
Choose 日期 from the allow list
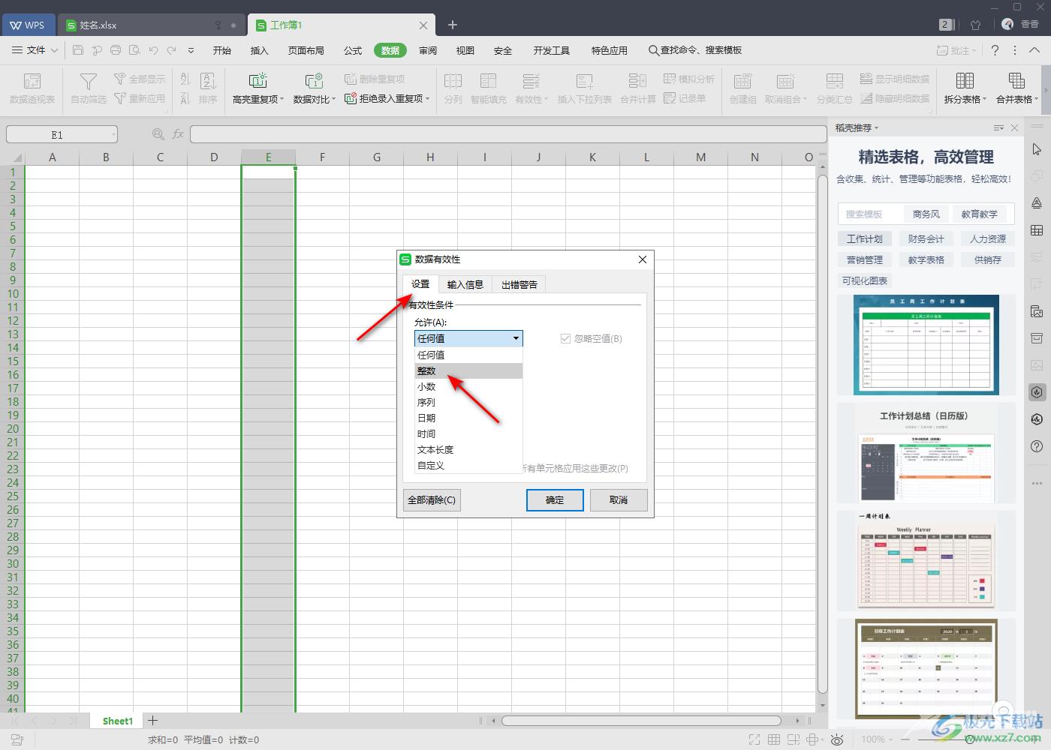468,418
